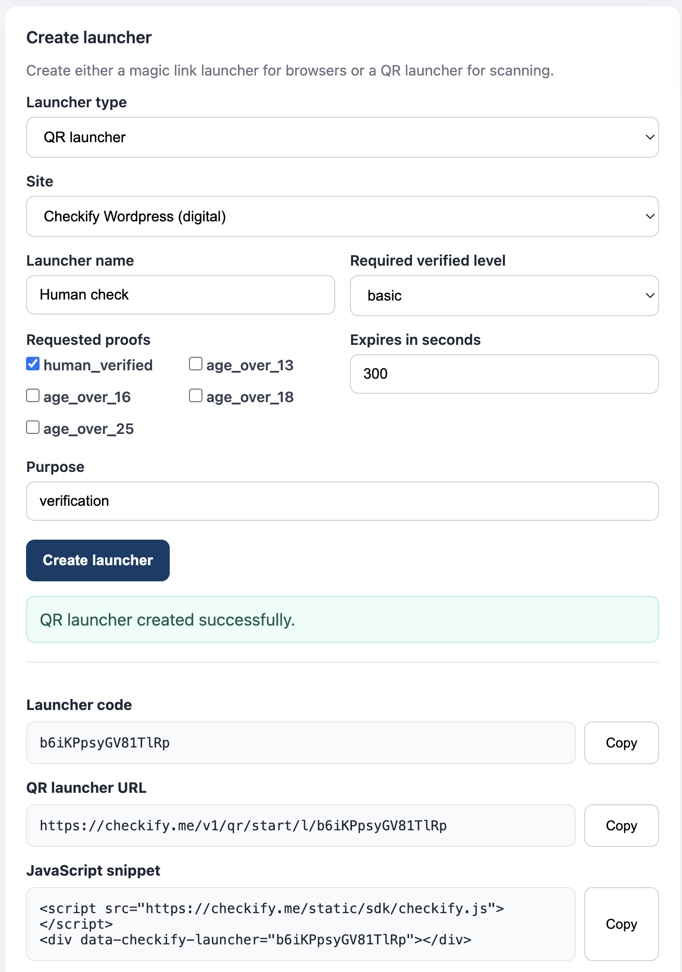Uncheck the human_verified checkbox

click(33, 364)
